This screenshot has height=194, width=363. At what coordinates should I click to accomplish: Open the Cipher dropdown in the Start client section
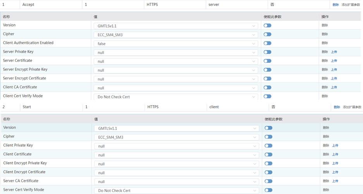coord(177,137)
